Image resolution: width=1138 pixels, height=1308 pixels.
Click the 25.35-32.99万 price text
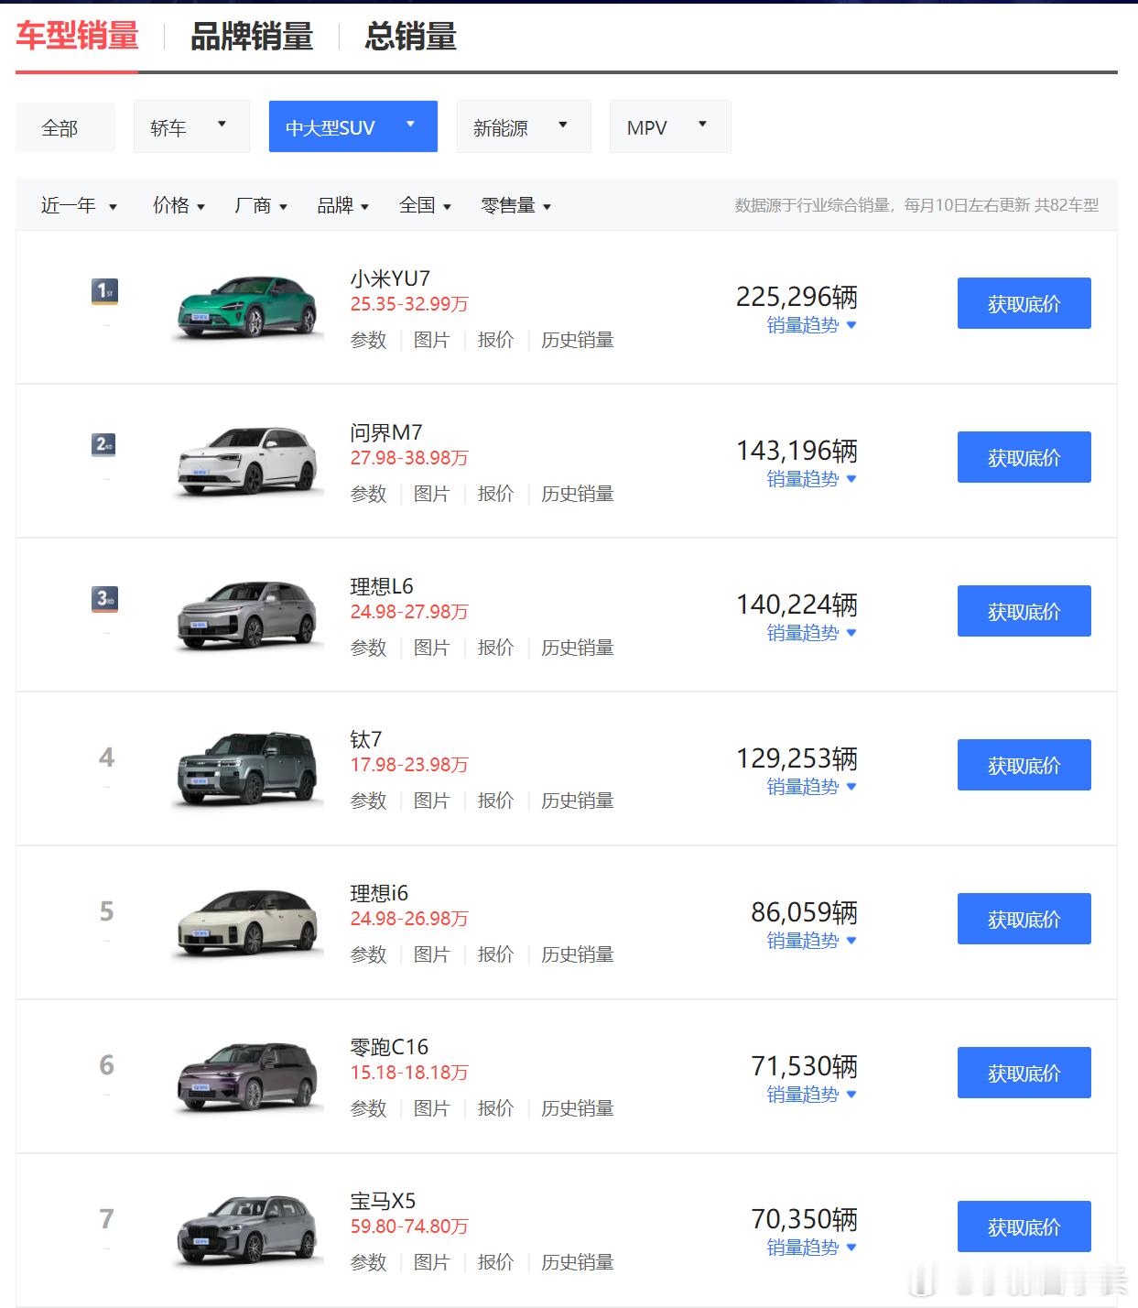click(x=409, y=304)
